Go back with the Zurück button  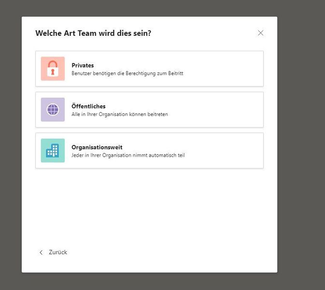(53, 252)
